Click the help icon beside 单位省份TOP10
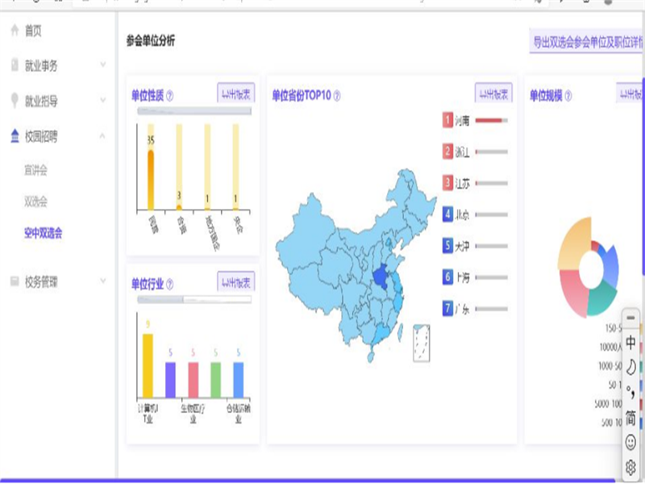 click(337, 96)
